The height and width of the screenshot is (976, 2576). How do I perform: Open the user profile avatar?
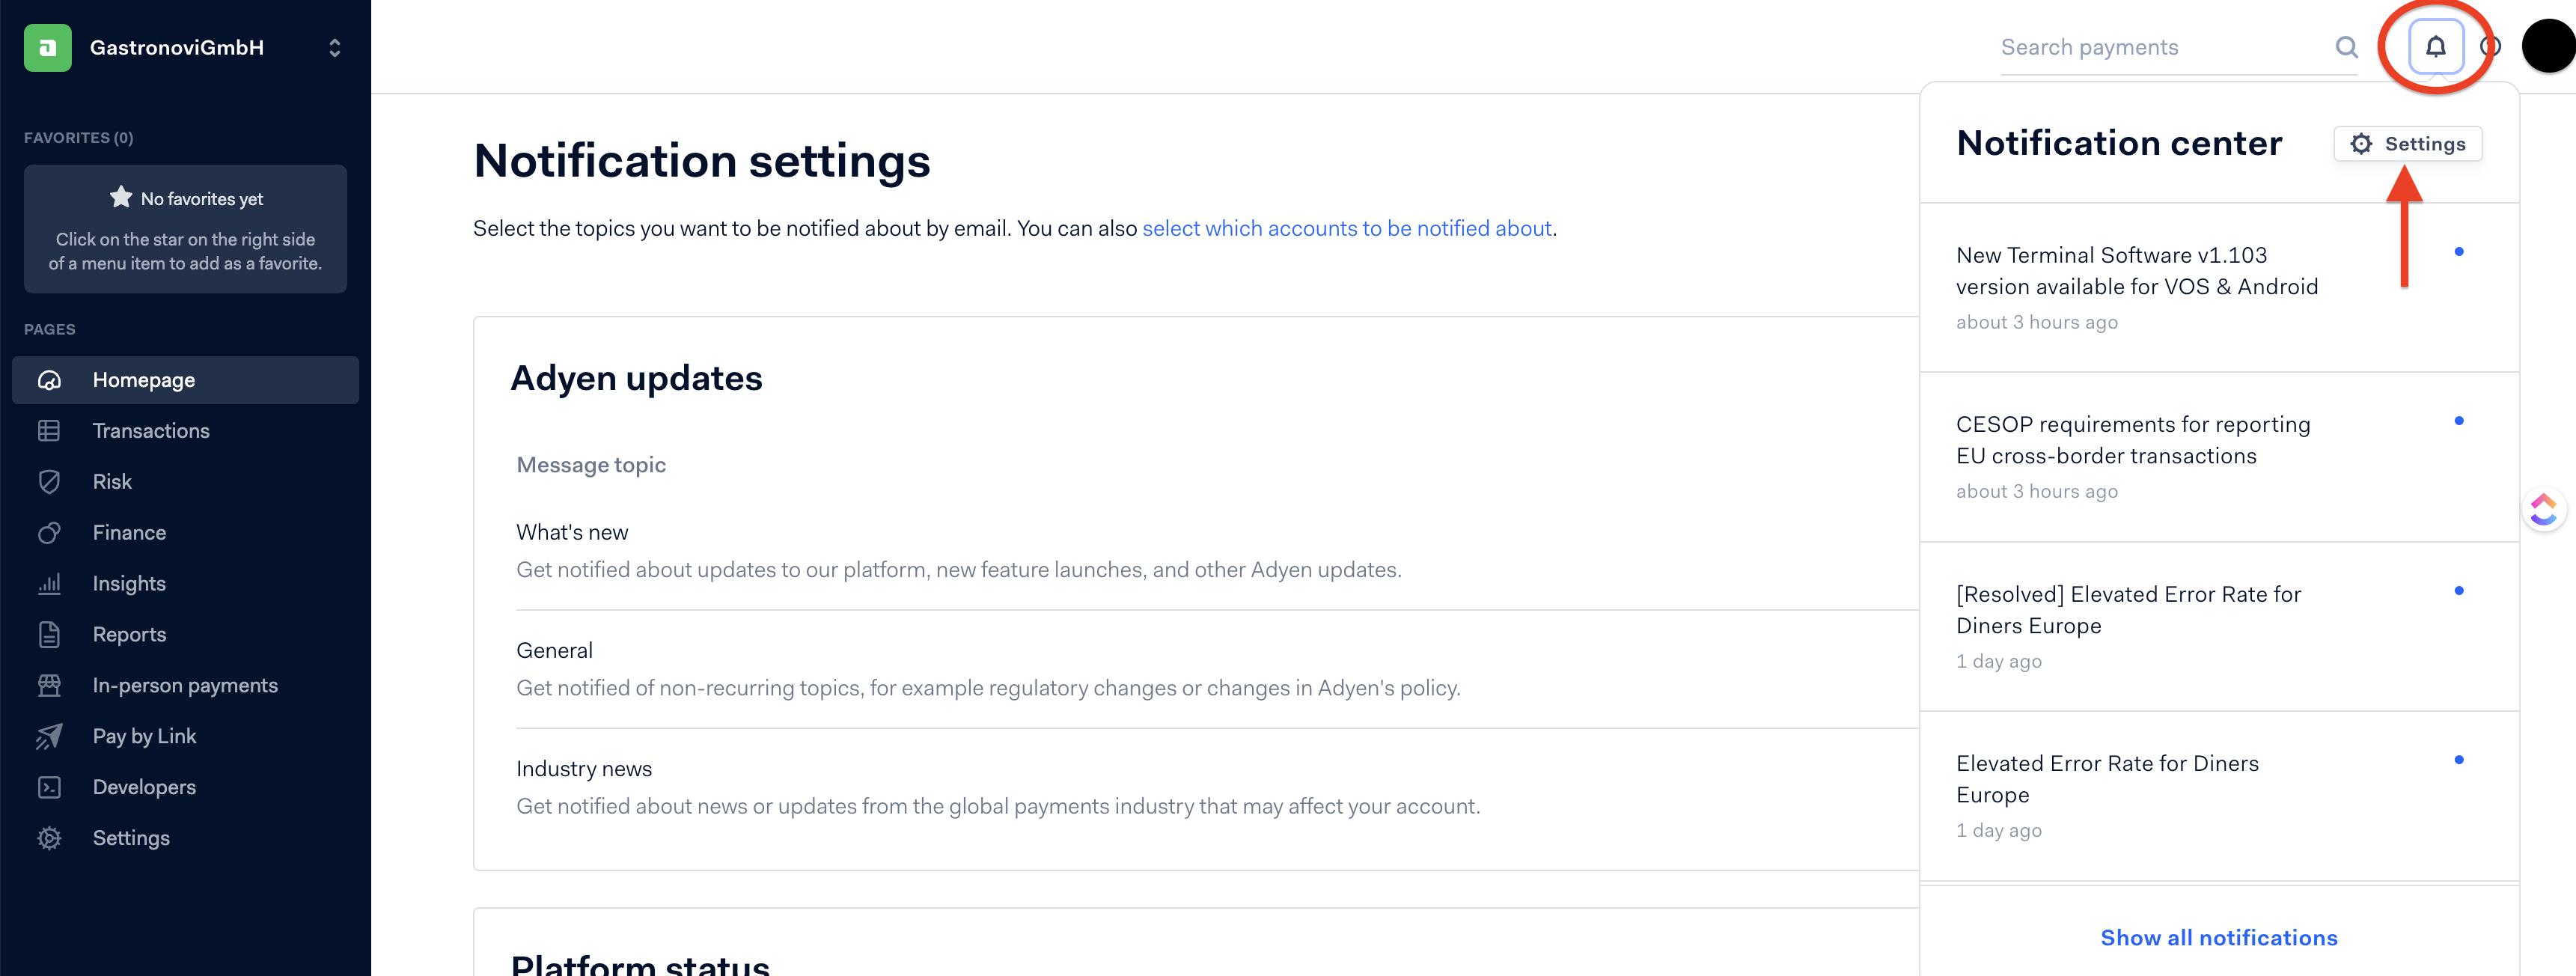(2548, 47)
